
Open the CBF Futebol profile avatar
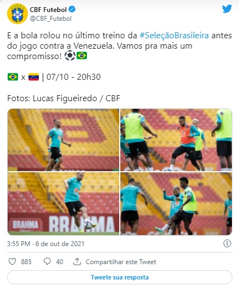pos(18,14)
